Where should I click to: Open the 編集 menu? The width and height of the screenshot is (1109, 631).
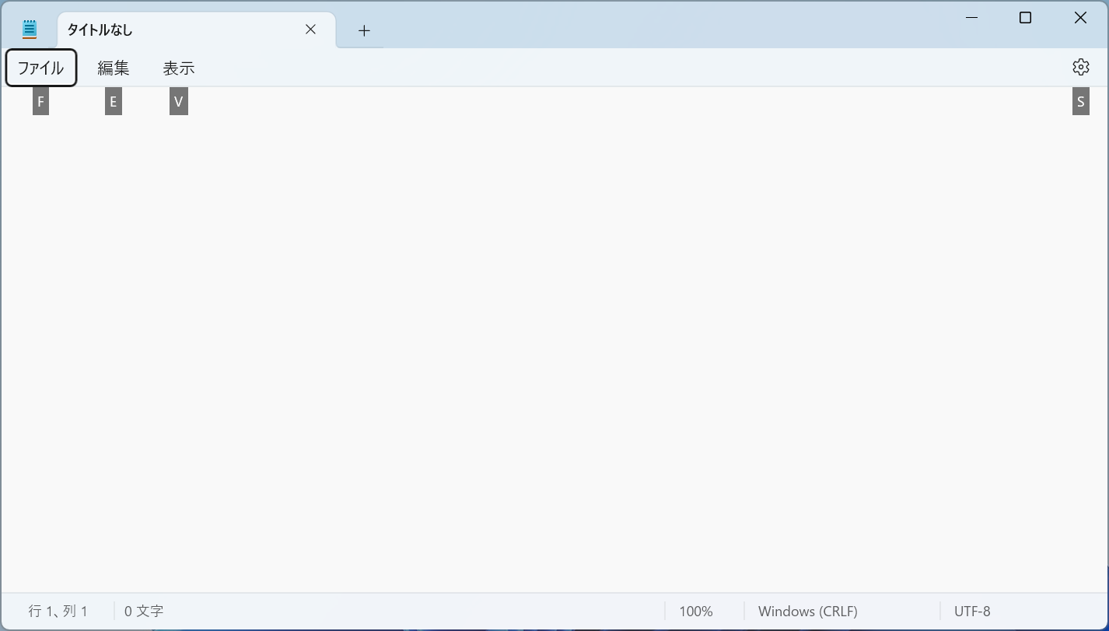coord(114,68)
